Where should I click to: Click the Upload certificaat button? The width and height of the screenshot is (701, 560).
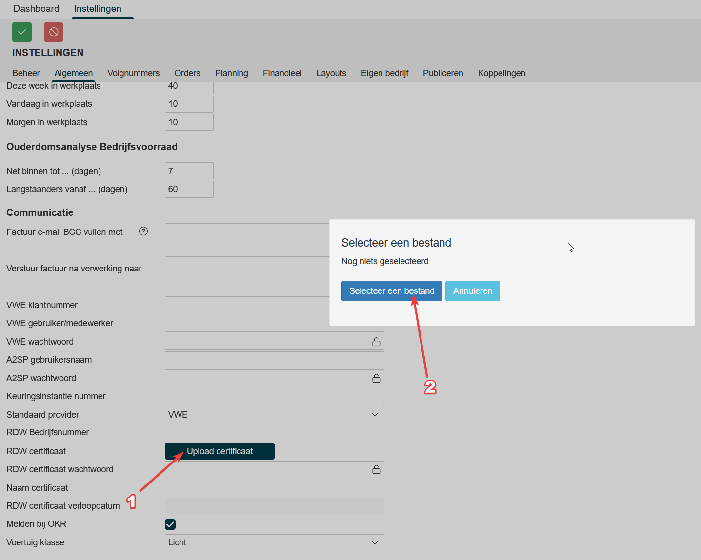[220, 451]
